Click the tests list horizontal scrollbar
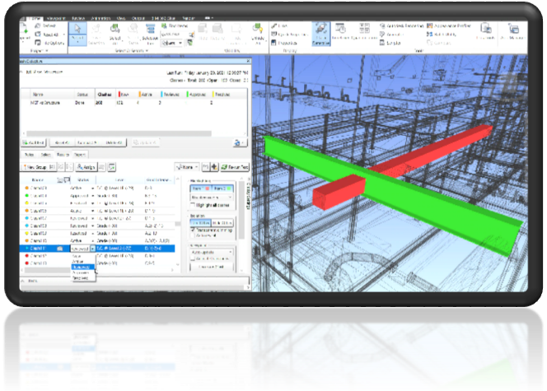 [119, 133]
